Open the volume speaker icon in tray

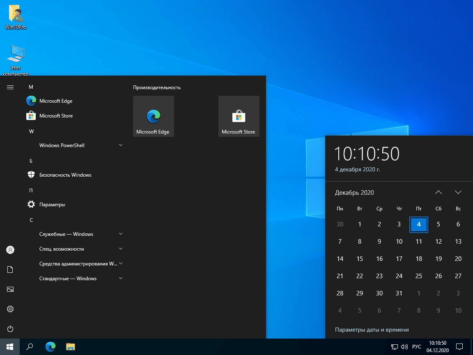pyautogui.click(x=404, y=347)
